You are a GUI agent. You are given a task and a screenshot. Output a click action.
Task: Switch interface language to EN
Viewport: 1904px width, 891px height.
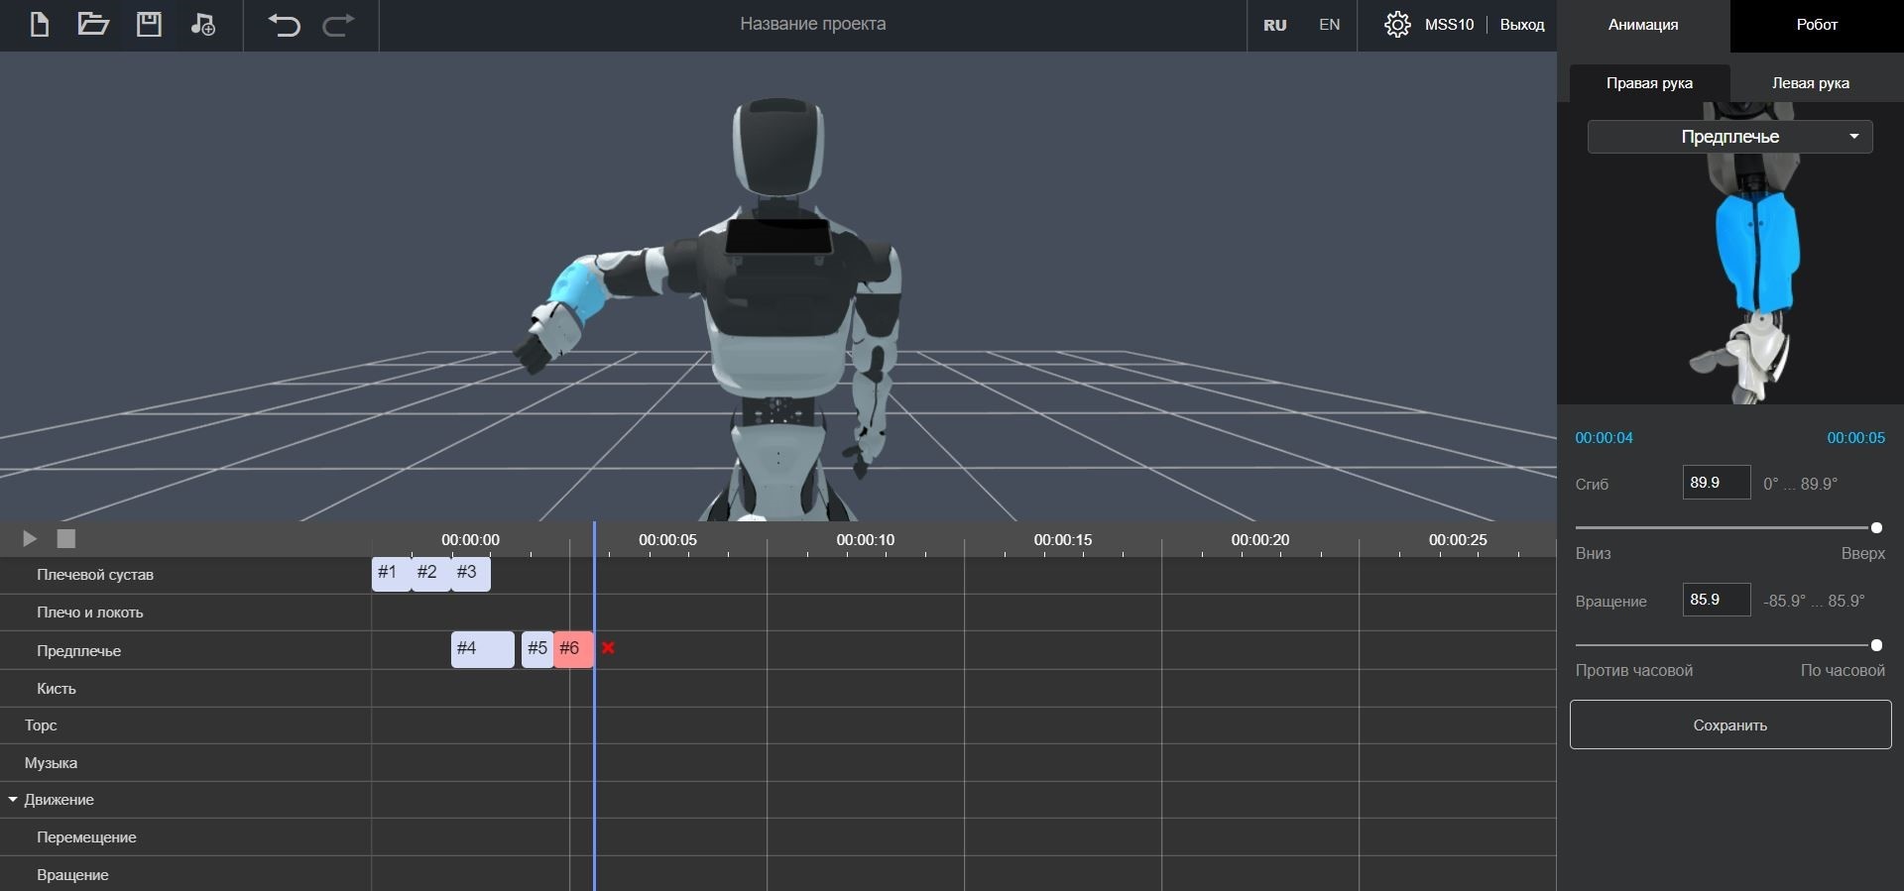(x=1329, y=25)
